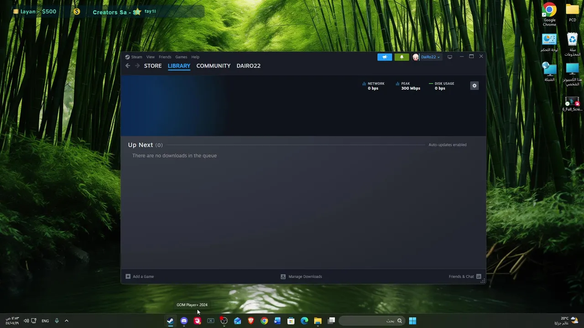This screenshot has width=584, height=328.
Task: Click the Peak 300 Mbps readout
Action: click(x=408, y=86)
